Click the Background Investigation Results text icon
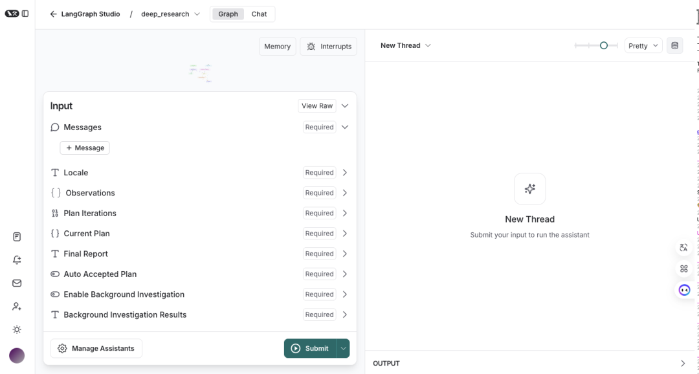699x374 pixels. 55,314
